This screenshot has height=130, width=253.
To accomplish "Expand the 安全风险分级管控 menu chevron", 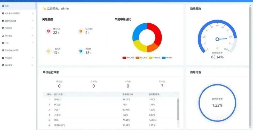I will (x=33, y=13).
